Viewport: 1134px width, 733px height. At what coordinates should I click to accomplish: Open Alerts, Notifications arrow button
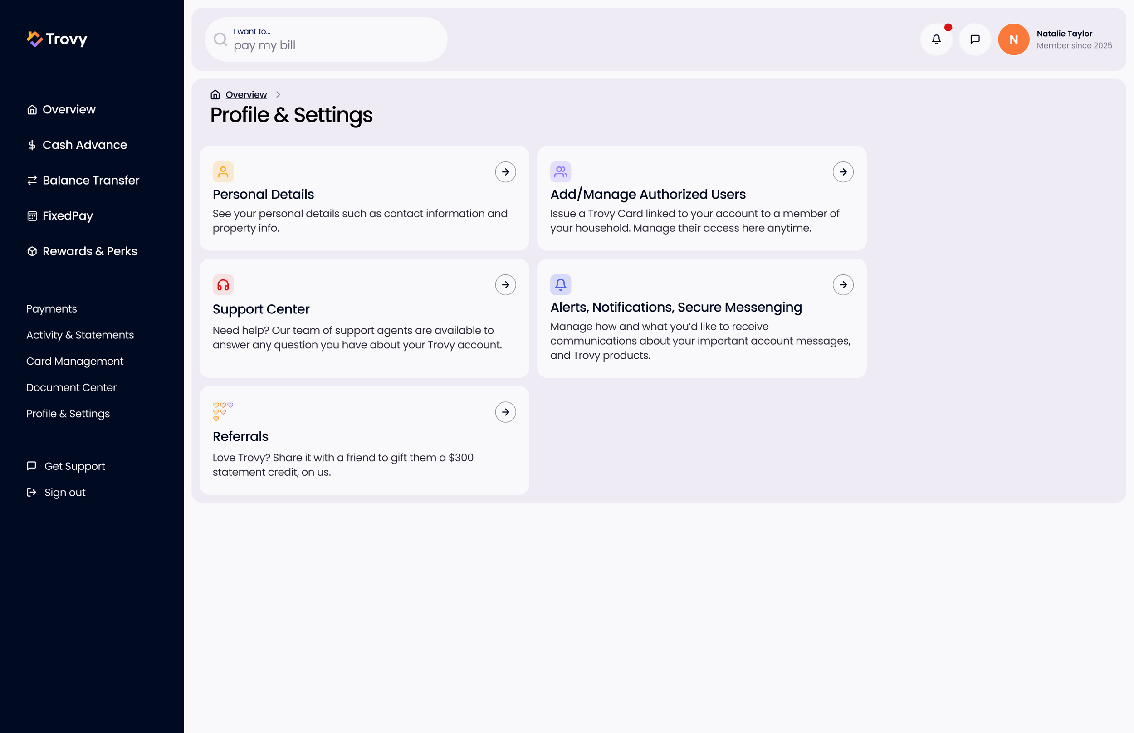(843, 285)
